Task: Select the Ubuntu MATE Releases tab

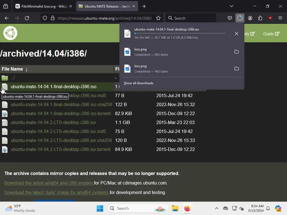Action: pos(107,6)
